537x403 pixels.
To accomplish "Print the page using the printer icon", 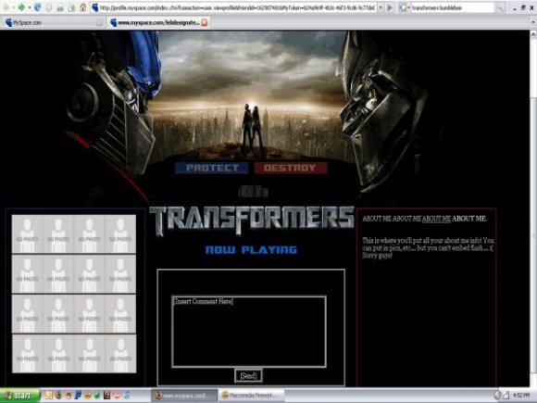I will pos(60,7).
